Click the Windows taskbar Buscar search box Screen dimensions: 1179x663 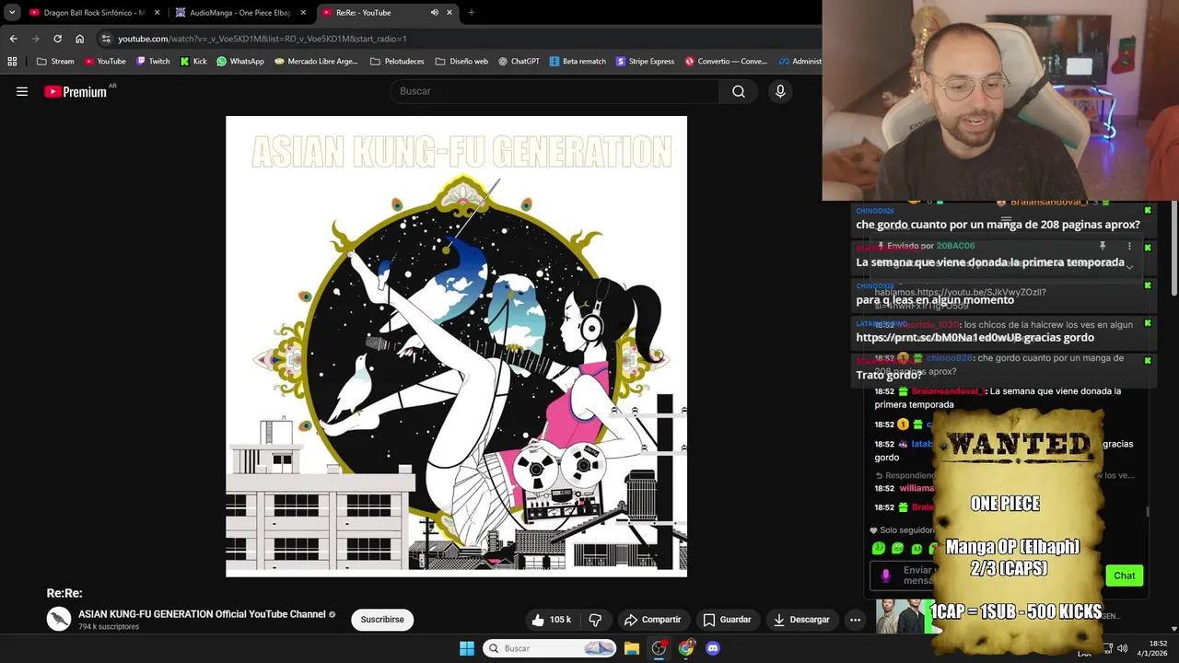[550, 648]
